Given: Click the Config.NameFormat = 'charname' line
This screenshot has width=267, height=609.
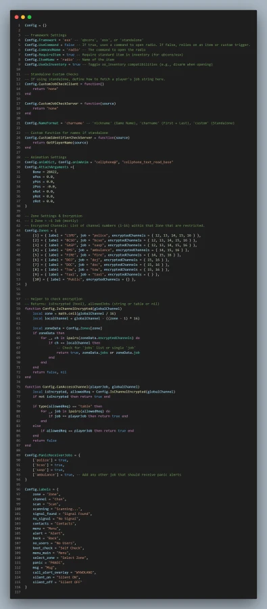Looking at the screenshot, I should click(x=130, y=122).
